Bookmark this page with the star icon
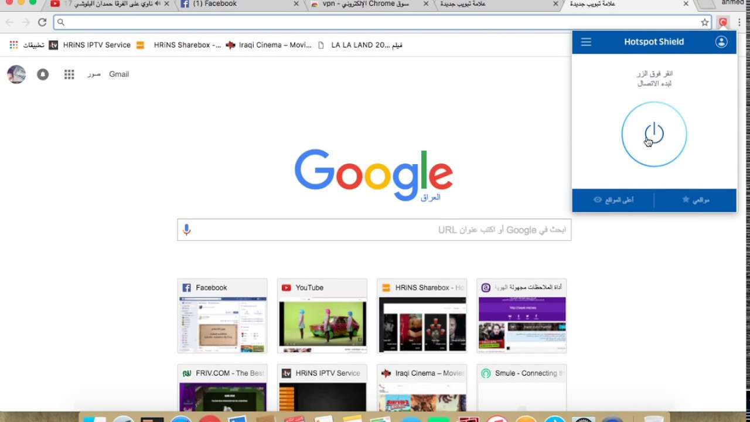750x422 pixels. click(x=705, y=22)
